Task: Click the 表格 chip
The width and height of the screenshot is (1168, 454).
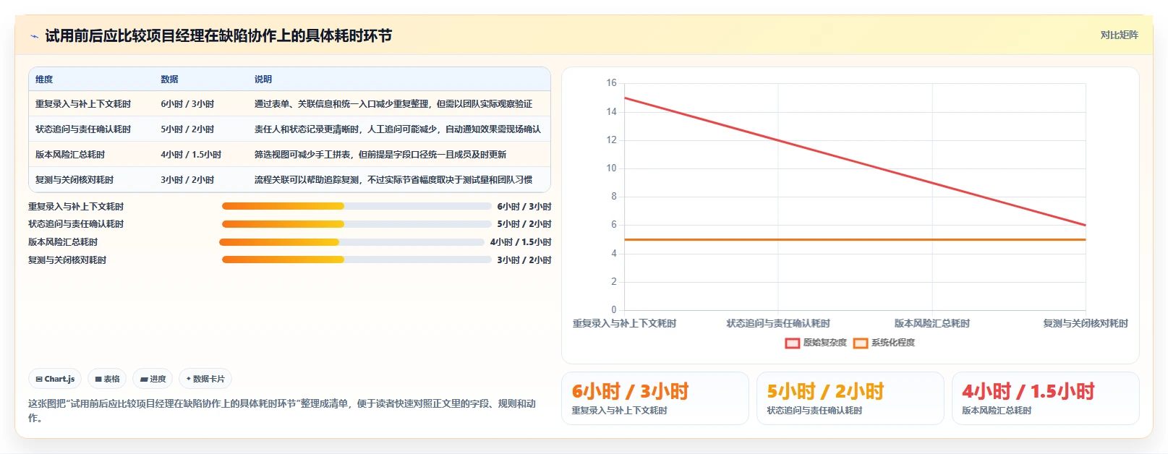Action: pyautogui.click(x=107, y=379)
